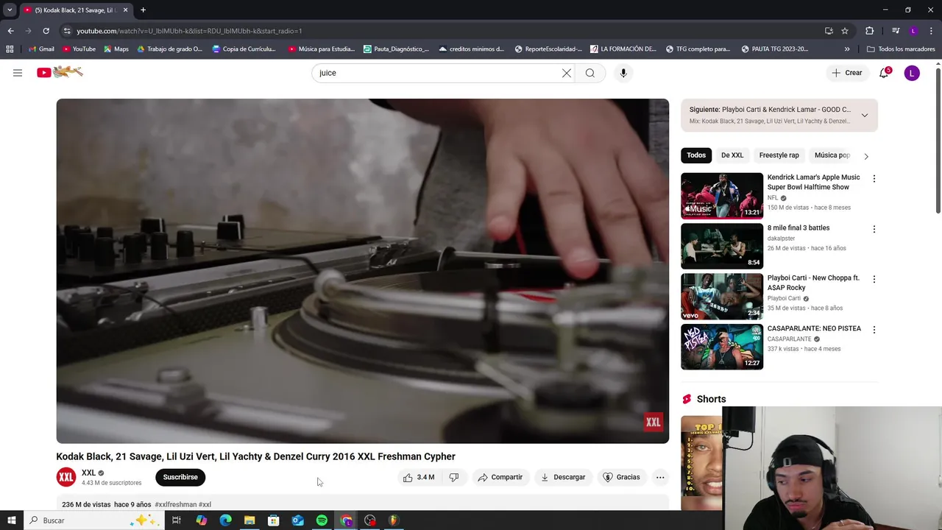Dislike the video with thumbs down
Screen dimensions: 942x530
[x=454, y=477]
